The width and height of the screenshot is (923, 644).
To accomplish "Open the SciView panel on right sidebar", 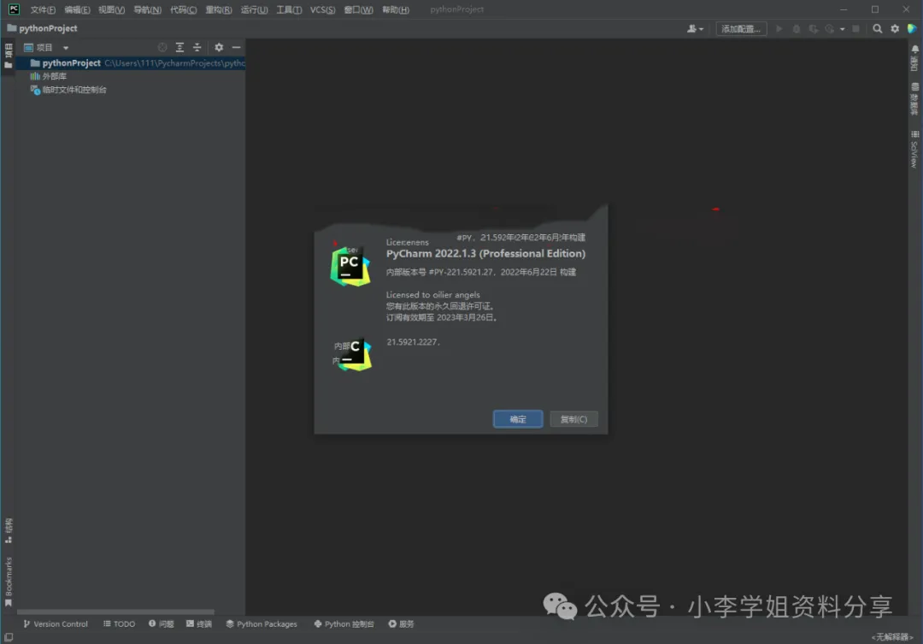I will [x=914, y=149].
